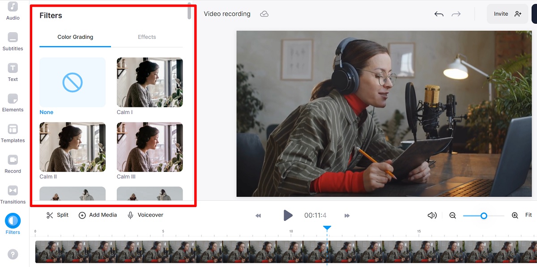Zoom out the timeline
Image resolution: width=537 pixels, height=267 pixels.
pyautogui.click(x=452, y=216)
